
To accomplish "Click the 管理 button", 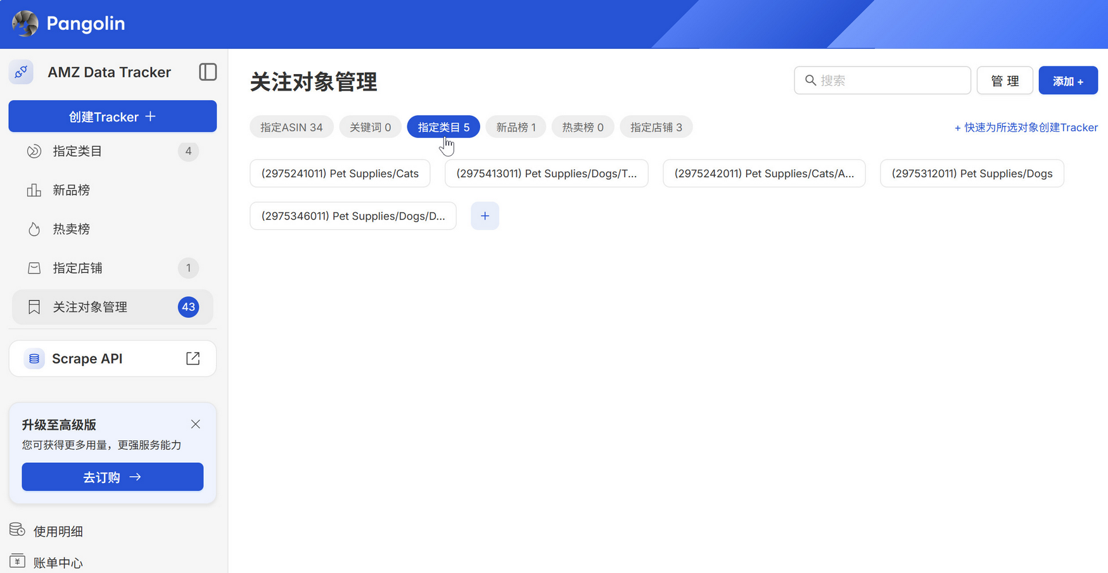I will click(x=1004, y=81).
